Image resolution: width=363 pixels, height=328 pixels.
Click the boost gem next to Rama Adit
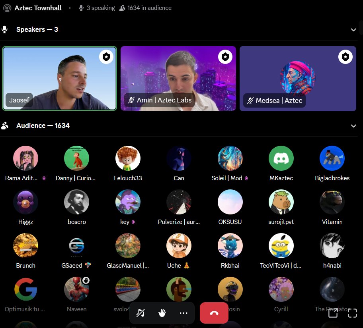click(x=44, y=178)
